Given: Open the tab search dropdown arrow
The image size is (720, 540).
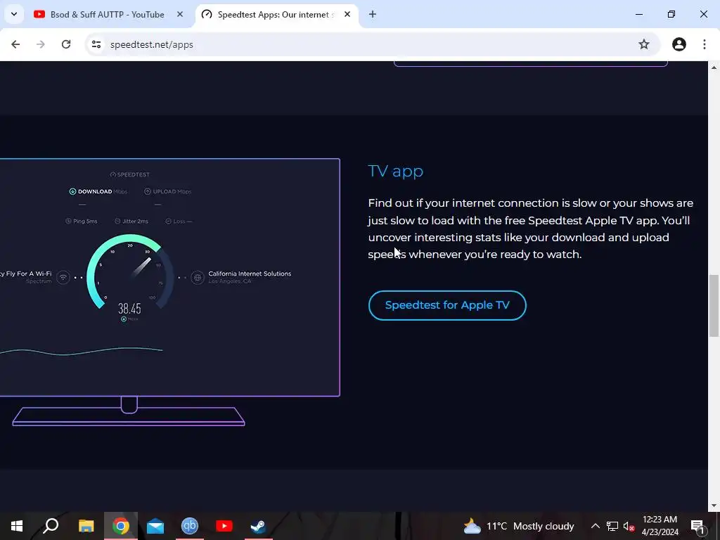Looking at the screenshot, I should pos(14,14).
